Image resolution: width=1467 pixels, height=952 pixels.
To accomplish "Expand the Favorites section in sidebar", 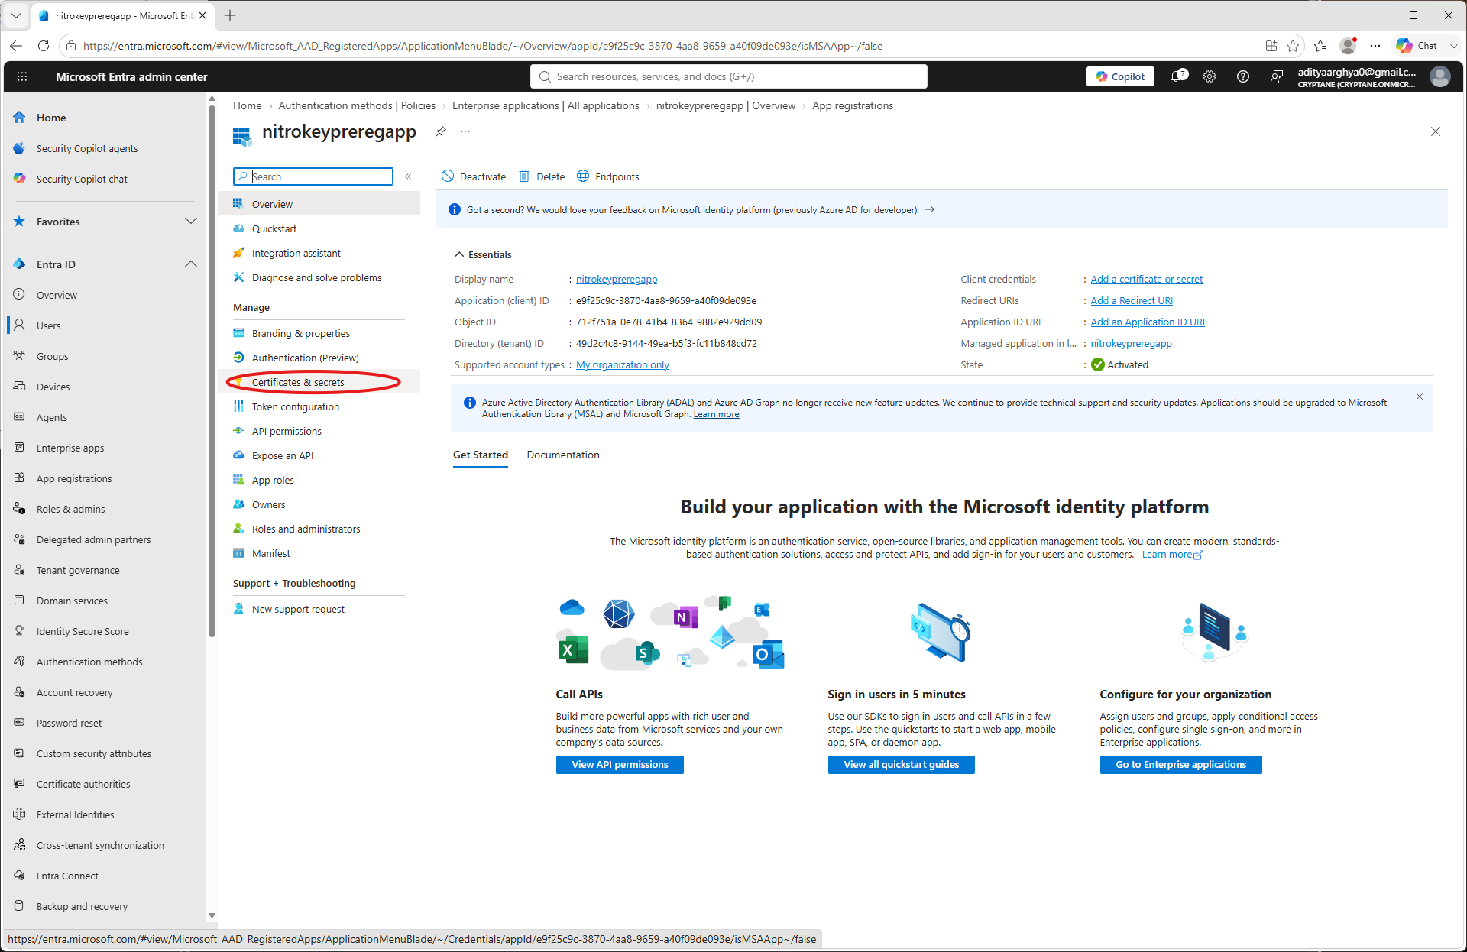I will click(x=191, y=222).
